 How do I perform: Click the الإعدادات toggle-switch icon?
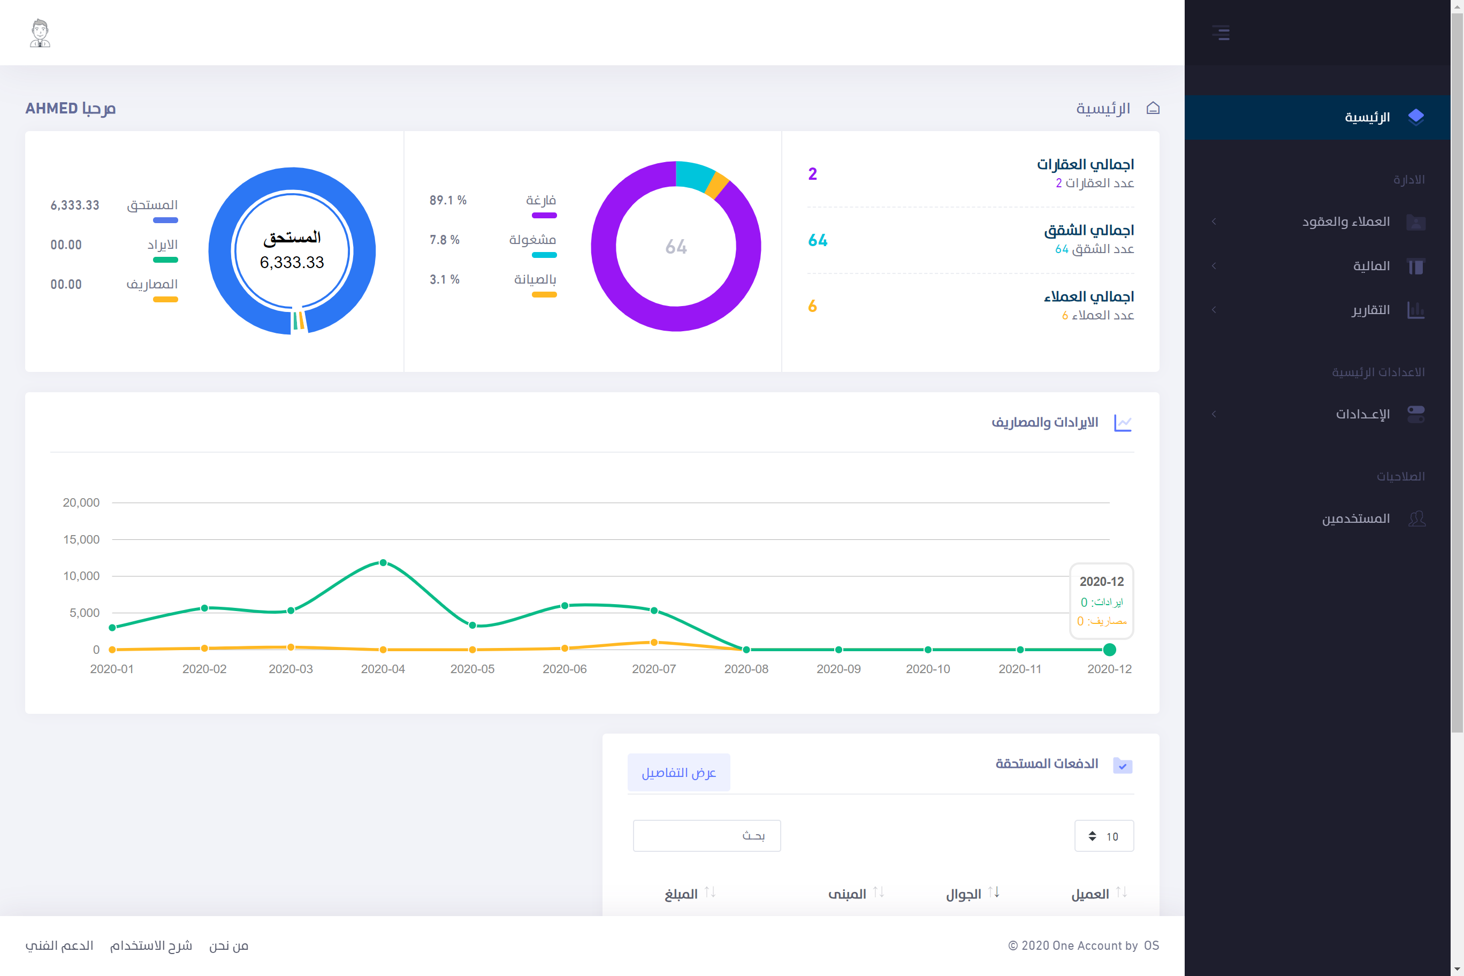tap(1415, 414)
